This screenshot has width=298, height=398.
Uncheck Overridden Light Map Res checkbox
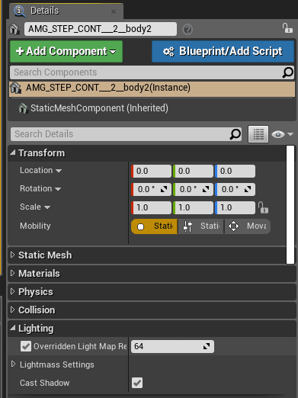tap(26, 346)
